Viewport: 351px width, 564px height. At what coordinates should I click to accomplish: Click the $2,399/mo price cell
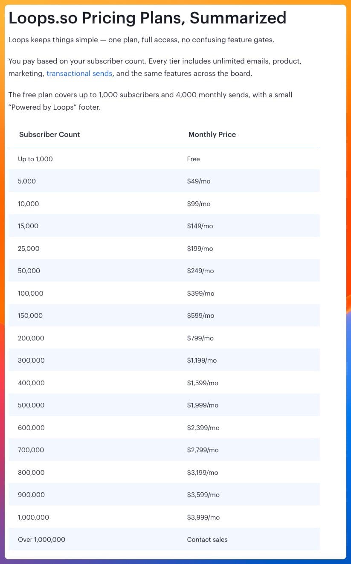(203, 428)
